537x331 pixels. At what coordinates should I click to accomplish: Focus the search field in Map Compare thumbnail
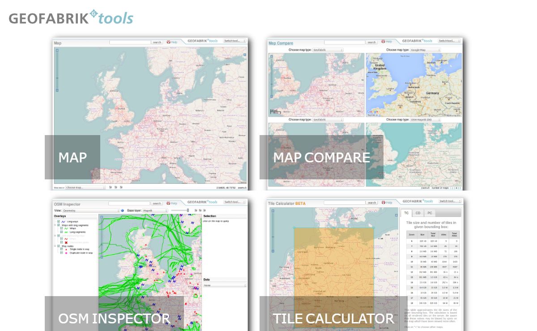[345, 42]
